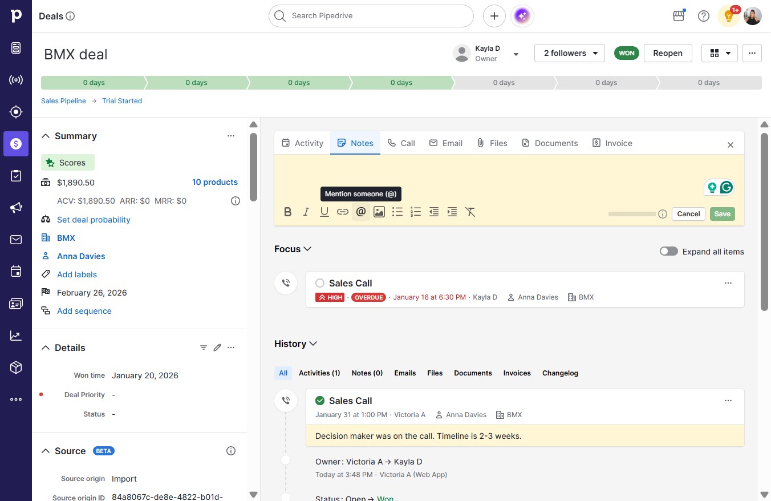Edit Details fields with pencil icon
This screenshot has width=771, height=501.
point(217,348)
